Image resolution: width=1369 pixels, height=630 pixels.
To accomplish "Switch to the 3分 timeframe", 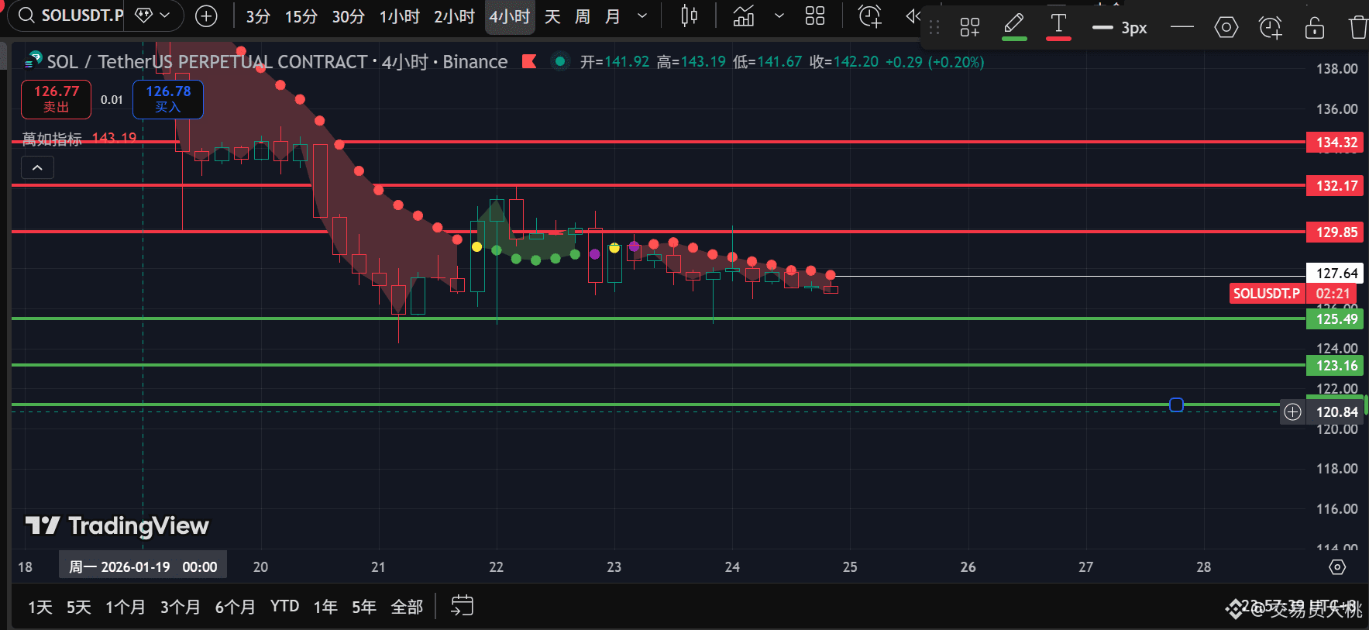I will (x=258, y=16).
